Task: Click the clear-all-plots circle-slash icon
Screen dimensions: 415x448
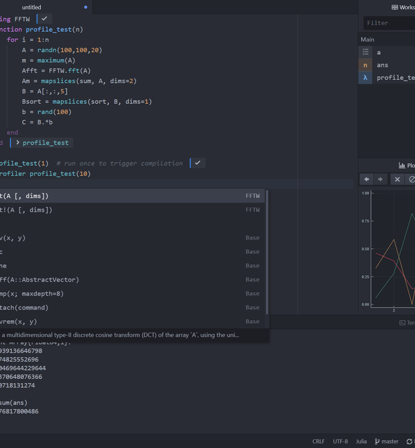Action: (411, 179)
